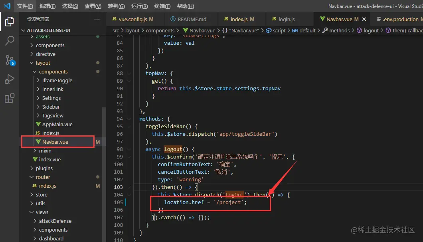Open the Extensions activity bar icon
This screenshot has width=423, height=242.
point(10,98)
